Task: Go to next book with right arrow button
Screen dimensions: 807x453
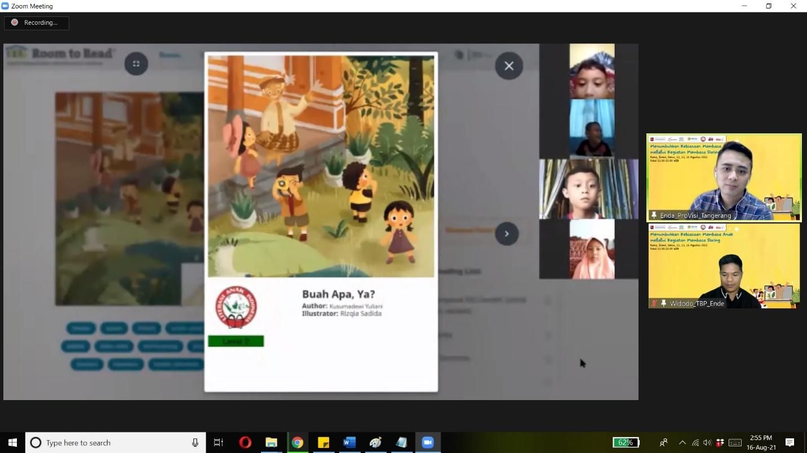Action: pyautogui.click(x=507, y=234)
